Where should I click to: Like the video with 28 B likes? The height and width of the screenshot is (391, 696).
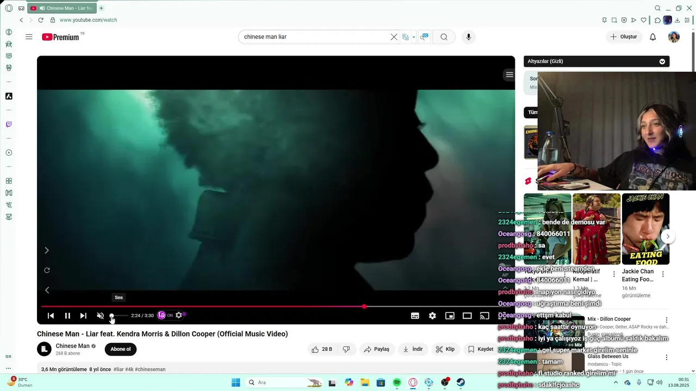[321, 349]
